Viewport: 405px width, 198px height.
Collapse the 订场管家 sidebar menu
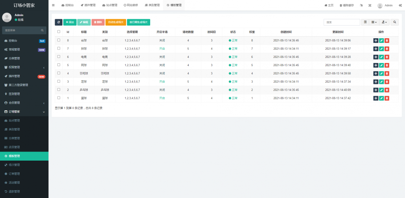pyautogui.click(x=24, y=112)
